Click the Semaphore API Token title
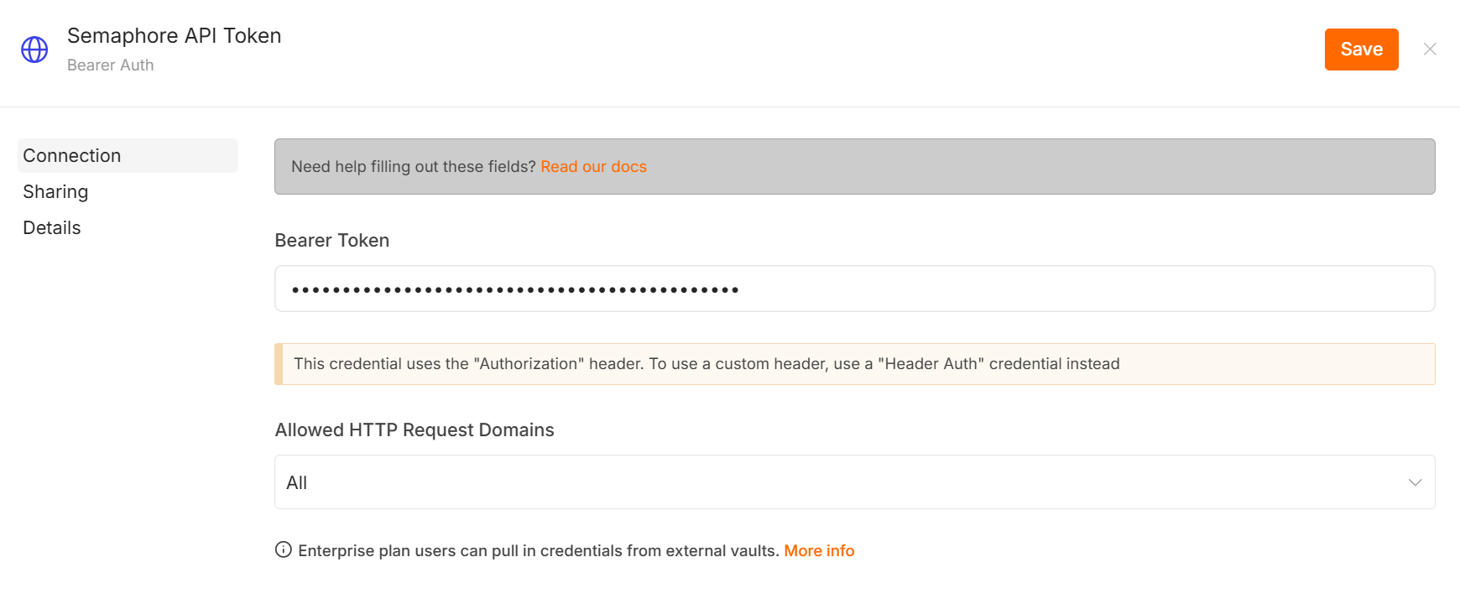The image size is (1460, 604). [x=175, y=35]
